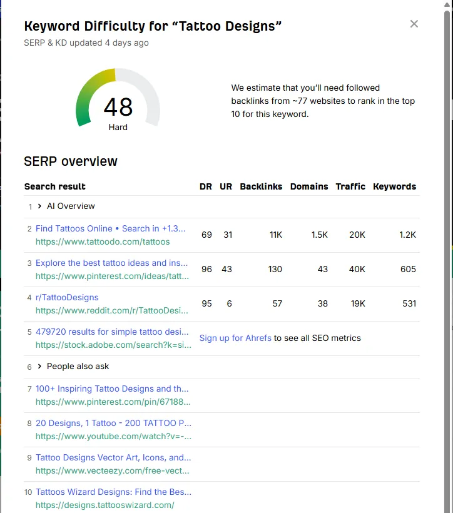Click 'Sign up for Ahrefs' link
This screenshot has width=453, height=513.
pos(235,338)
